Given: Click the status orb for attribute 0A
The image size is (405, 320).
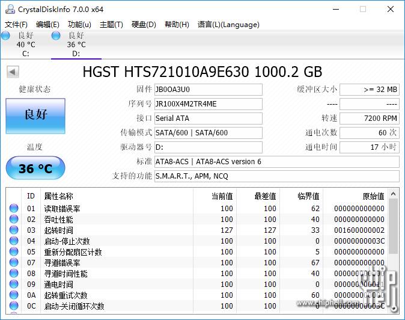Looking at the screenshot, I should coord(14,295).
